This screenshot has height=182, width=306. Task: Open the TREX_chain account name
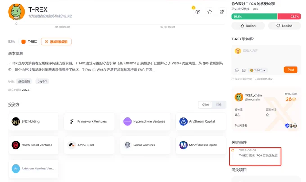[253, 95]
